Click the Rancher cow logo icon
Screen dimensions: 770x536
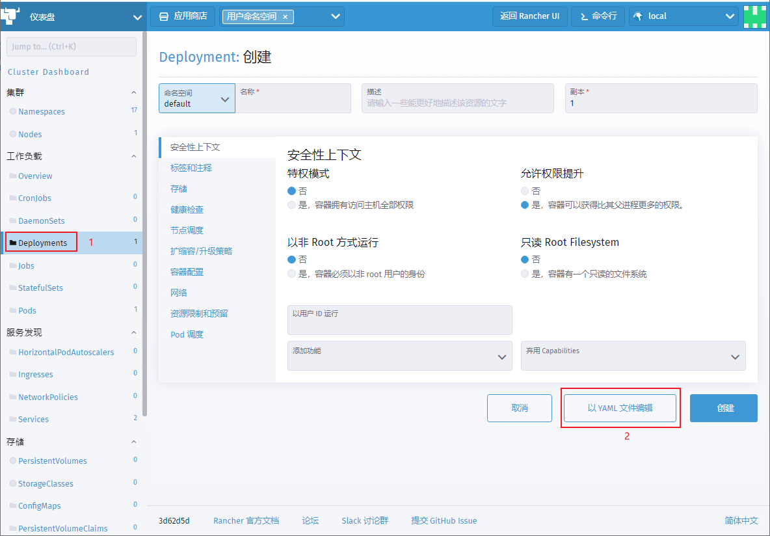tap(10, 16)
